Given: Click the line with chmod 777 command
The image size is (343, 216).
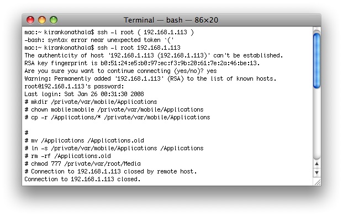Looking at the screenshot, I should pyautogui.click(x=82, y=164).
